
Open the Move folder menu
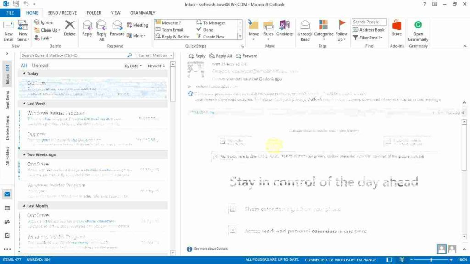(x=253, y=31)
